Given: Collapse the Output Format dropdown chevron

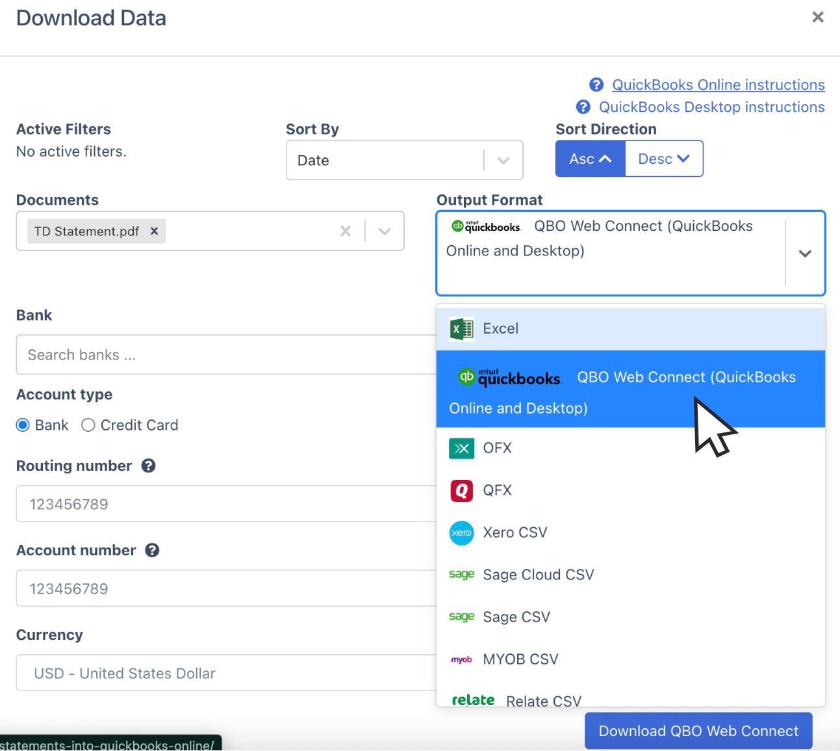Looking at the screenshot, I should [805, 254].
